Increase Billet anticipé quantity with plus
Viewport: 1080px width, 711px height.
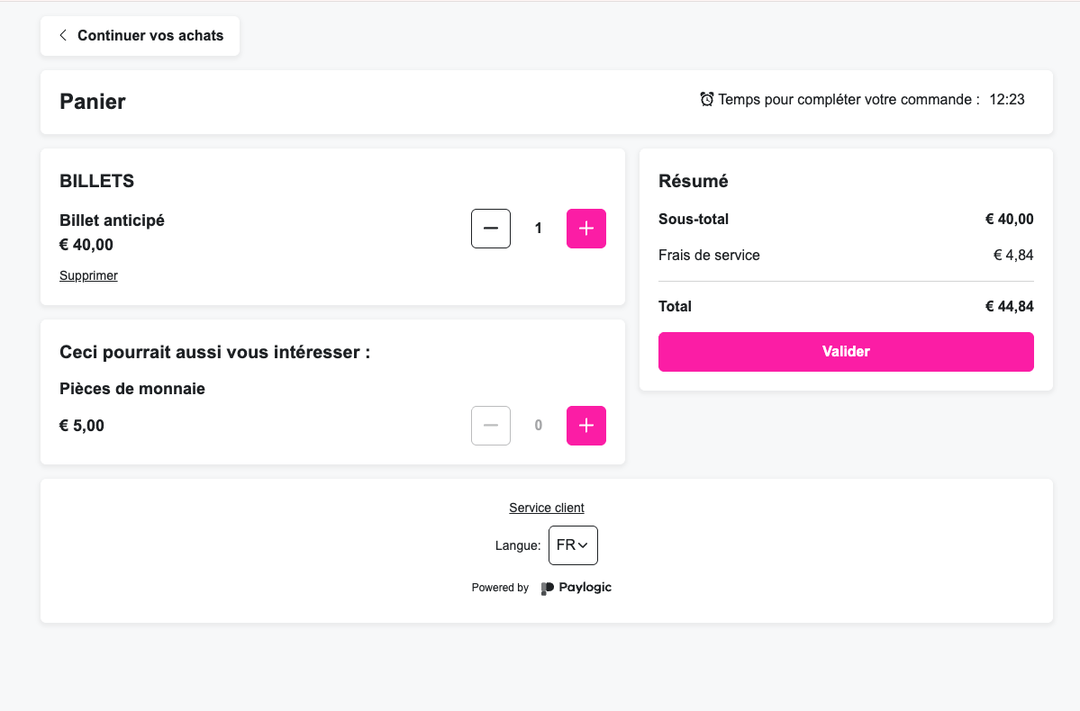pos(585,229)
